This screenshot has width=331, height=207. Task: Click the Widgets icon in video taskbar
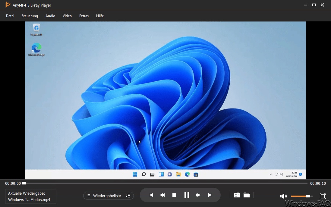tap(161, 174)
